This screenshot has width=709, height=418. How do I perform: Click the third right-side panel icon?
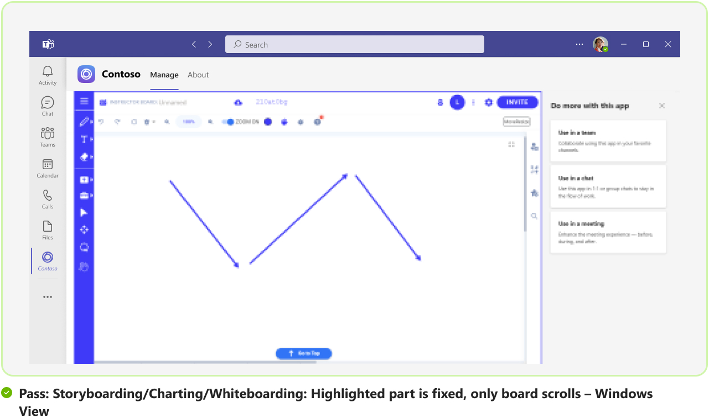534,193
